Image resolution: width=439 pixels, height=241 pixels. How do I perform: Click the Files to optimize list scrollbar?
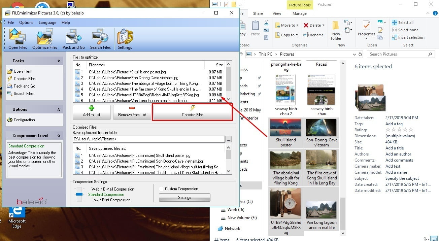tap(229, 81)
